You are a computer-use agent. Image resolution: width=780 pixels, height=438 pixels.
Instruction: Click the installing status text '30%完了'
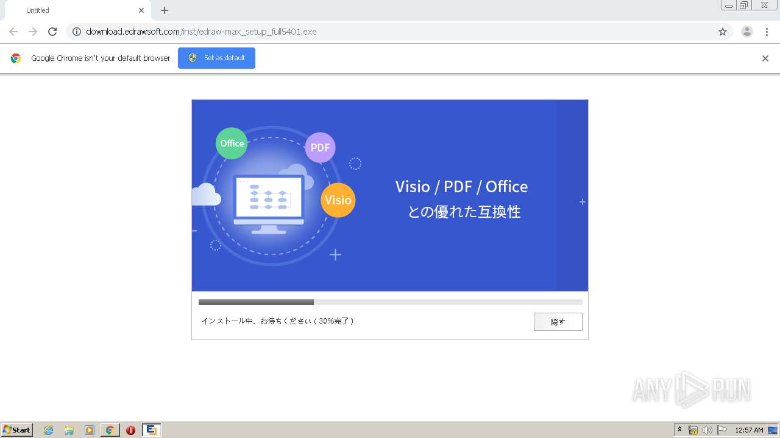pyautogui.click(x=278, y=321)
